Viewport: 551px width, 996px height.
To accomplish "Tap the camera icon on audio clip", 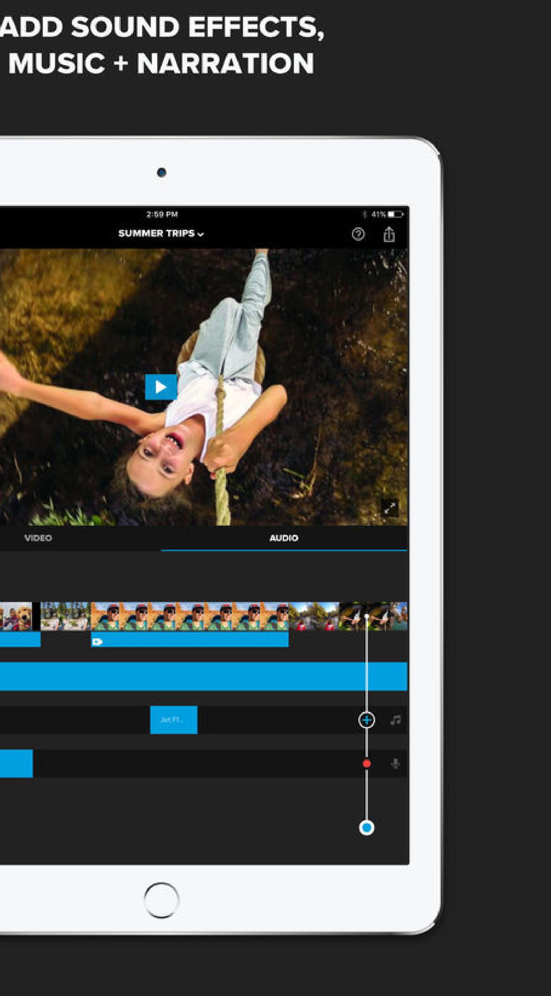I will click(x=97, y=642).
